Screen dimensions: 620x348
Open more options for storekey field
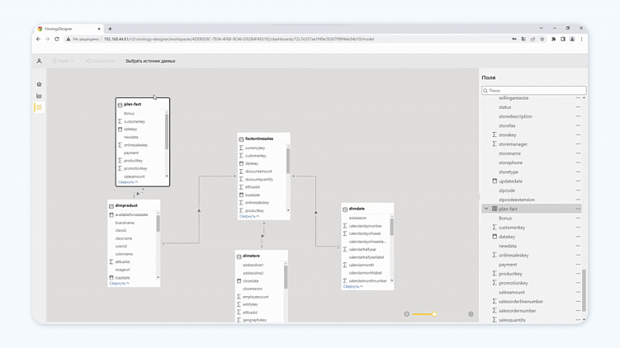pos(578,134)
